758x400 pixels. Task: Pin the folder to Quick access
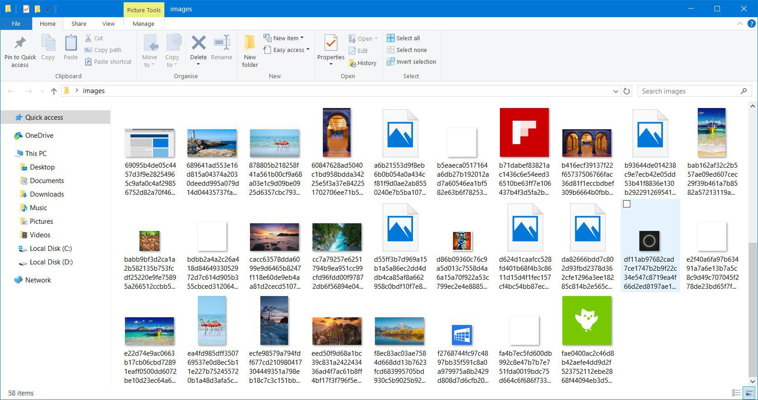pos(20,52)
